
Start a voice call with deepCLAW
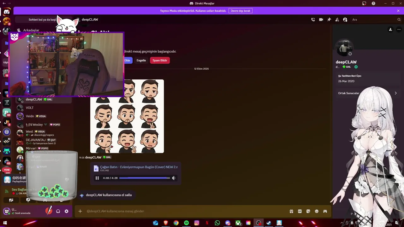313,20
